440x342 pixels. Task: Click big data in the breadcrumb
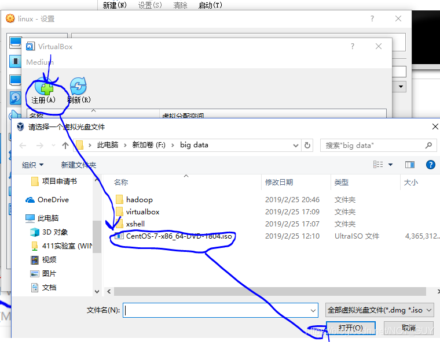click(x=194, y=145)
